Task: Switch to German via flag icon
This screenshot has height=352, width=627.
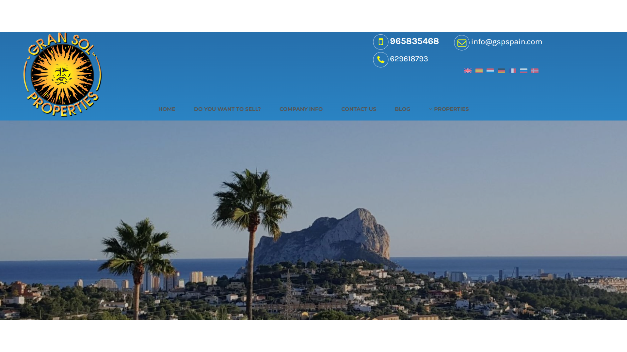Action: pos(501,71)
